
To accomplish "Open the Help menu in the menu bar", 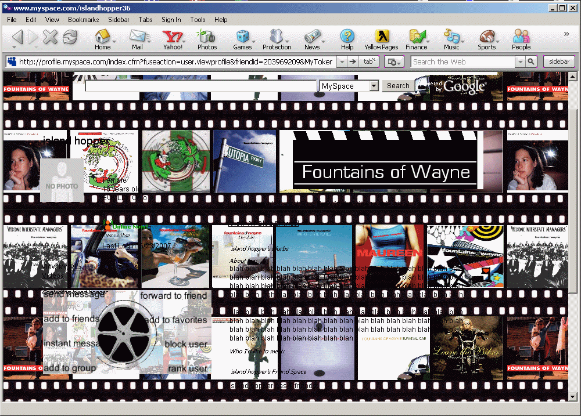I will click(x=221, y=20).
